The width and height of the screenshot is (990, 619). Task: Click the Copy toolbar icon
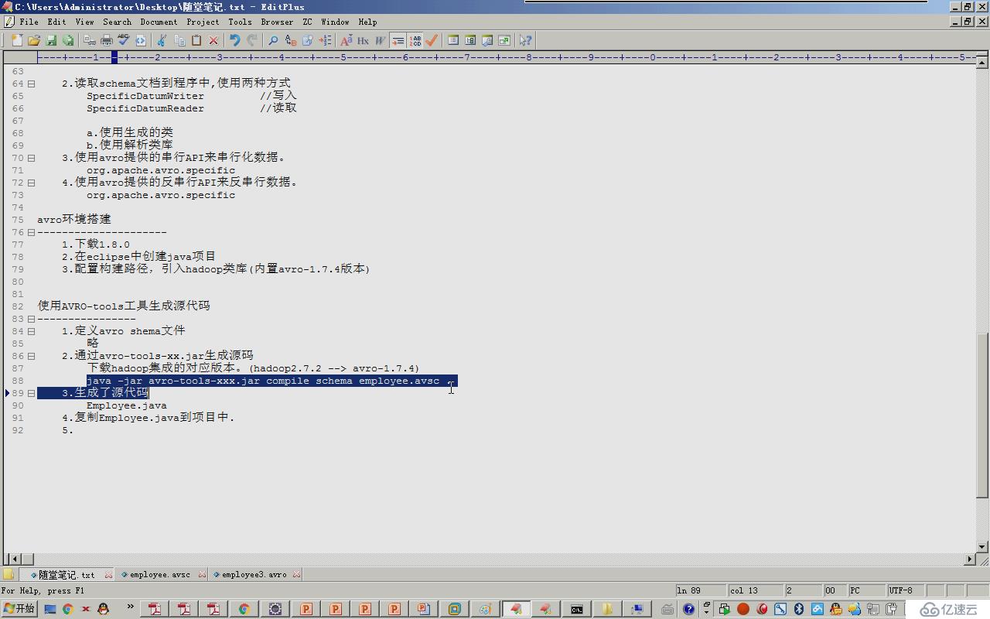point(179,40)
